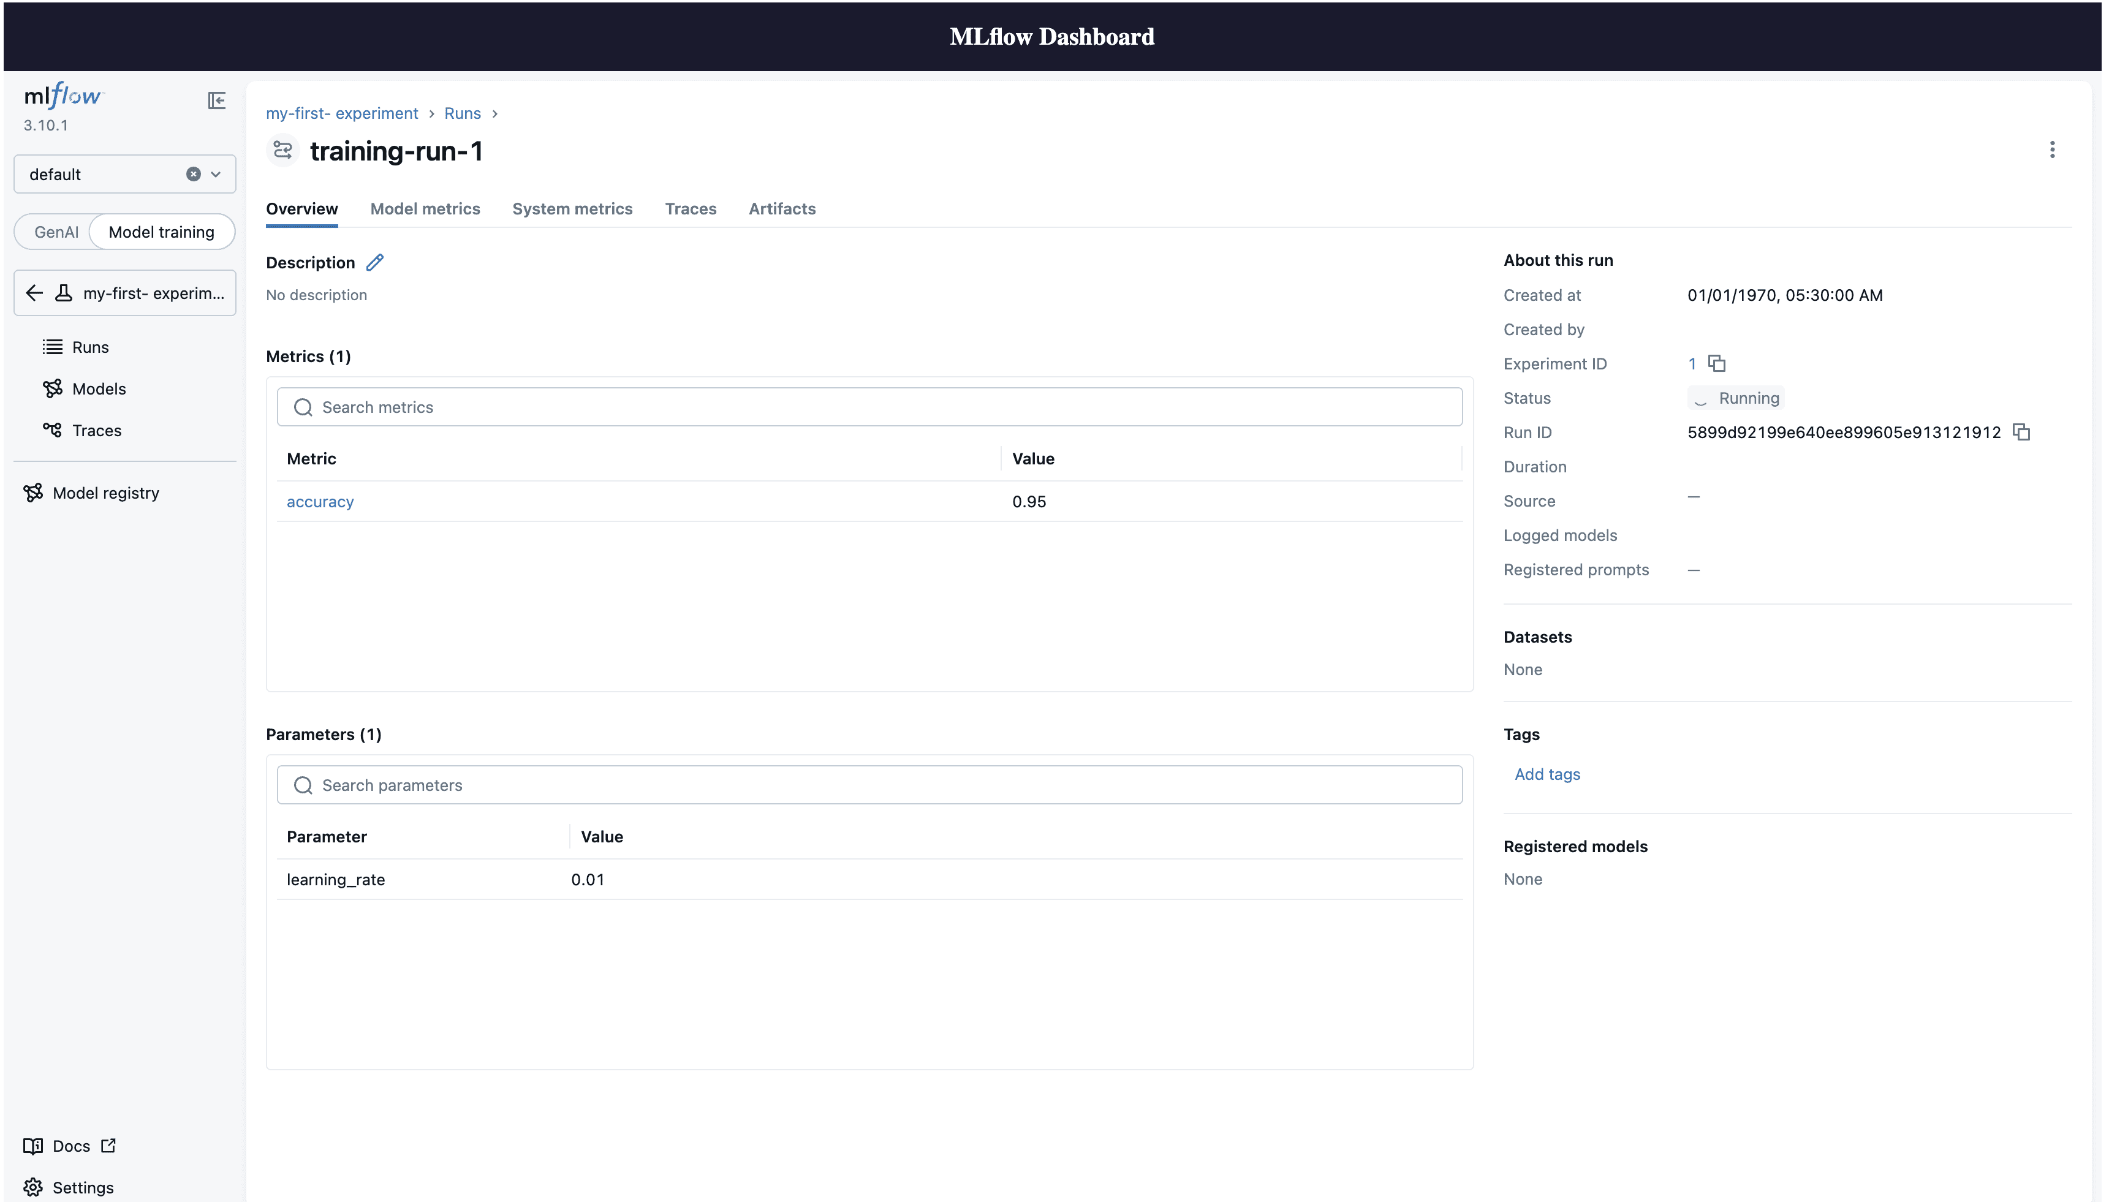This screenshot has height=1202, width=2109.
Task: Click the Running status badge
Action: 1736,399
